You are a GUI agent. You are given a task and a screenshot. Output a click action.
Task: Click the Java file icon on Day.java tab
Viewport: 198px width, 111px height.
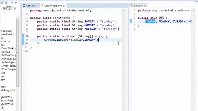pos(131,6)
